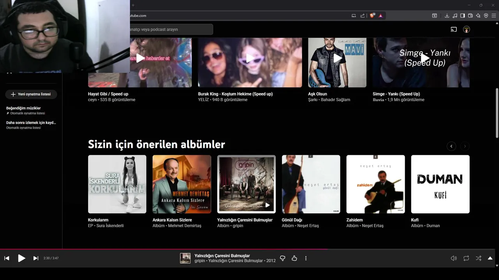Toggle repeat mode

tap(466, 258)
